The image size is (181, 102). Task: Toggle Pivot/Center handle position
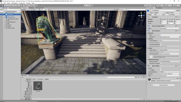[x=26, y=5]
